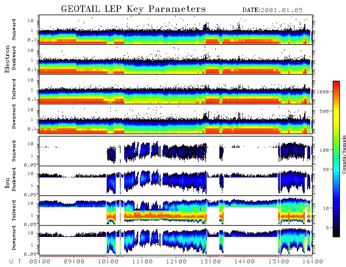Click the black bottom of the colorbar

click(336, 234)
